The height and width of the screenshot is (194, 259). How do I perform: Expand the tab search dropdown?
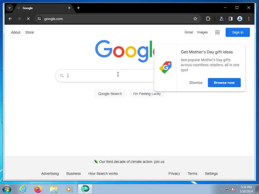[x=10, y=8]
